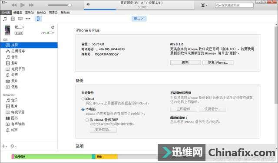Switch to the music library icon
Screen dimensions: 278x163
(x=5, y=19)
